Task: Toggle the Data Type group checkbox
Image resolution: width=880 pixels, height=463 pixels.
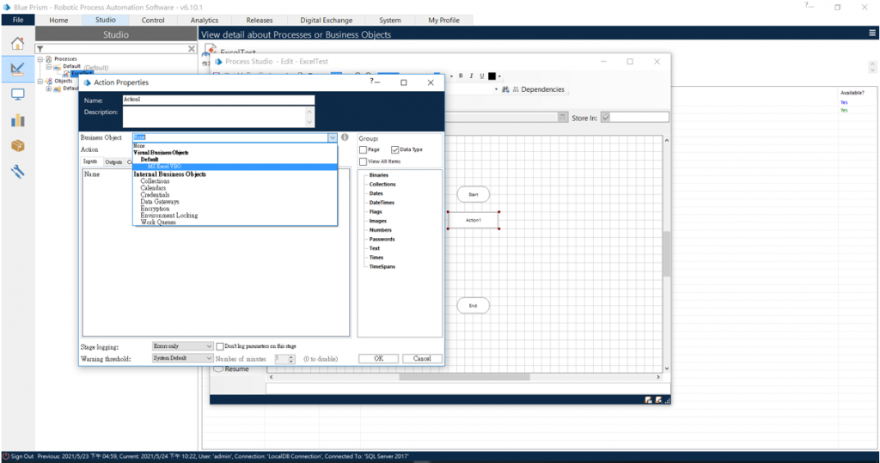Action: [395, 149]
